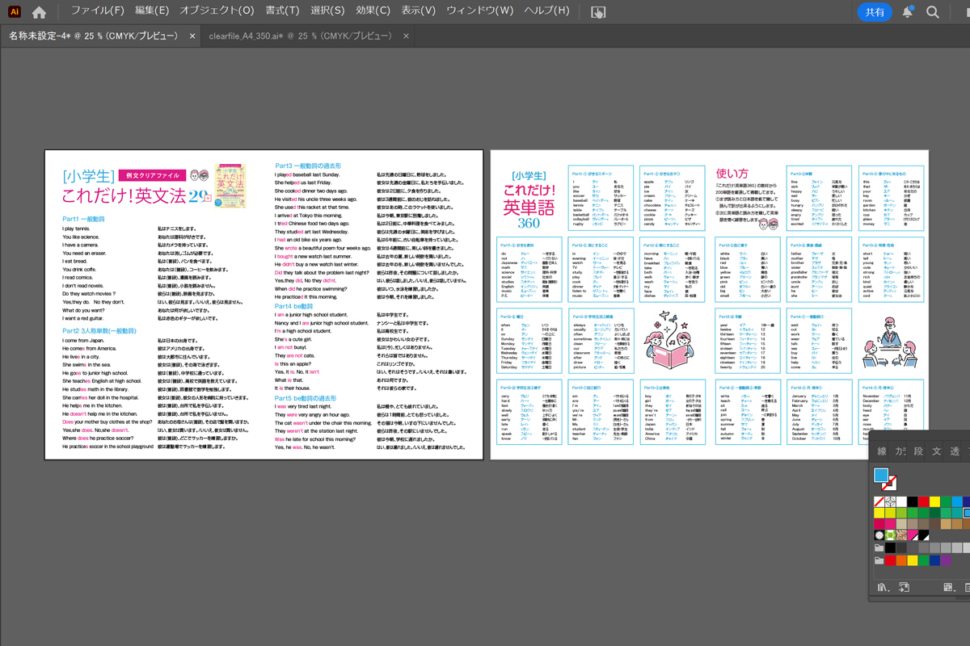Select the これだけ!英文法 title text
The height and width of the screenshot is (646, 970).
pyautogui.click(x=124, y=195)
